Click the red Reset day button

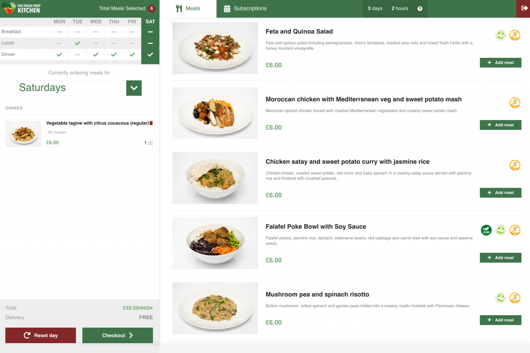[x=40, y=335]
